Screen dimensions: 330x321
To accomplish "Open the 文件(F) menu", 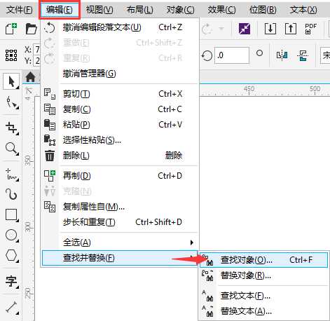I will (x=19, y=10).
